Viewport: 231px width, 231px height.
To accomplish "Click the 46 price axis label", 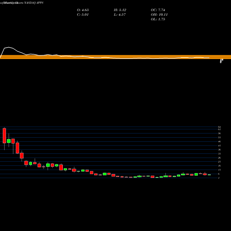I will 219,141.
